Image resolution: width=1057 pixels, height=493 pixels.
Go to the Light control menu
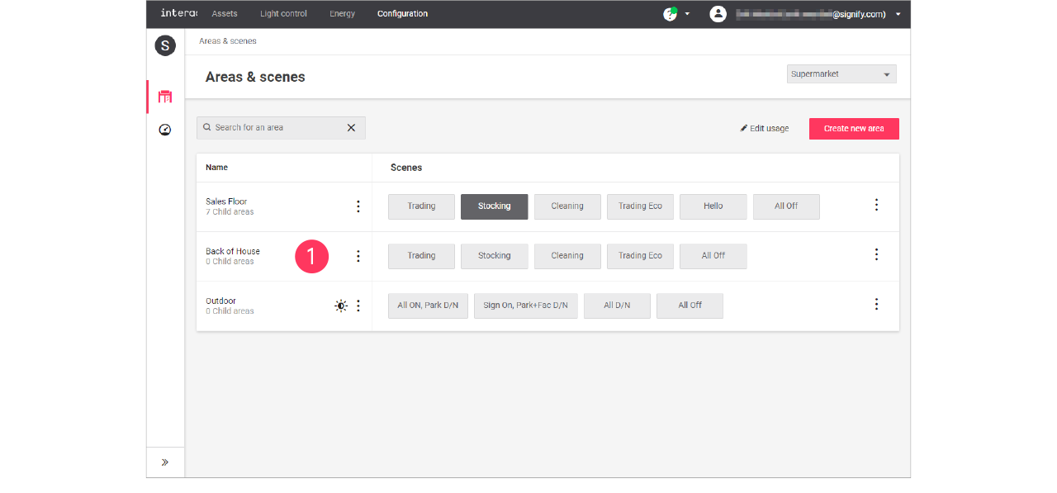click(x=283, y=14)
